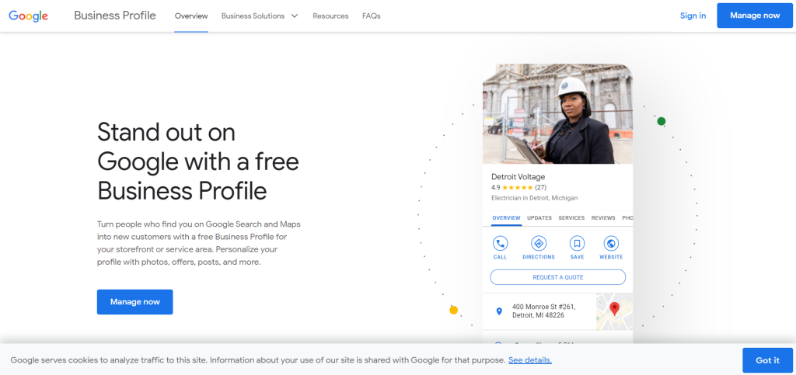Open the See details cookie link
The height and width of the screenshot is (375, 796).
(x=530, y=360)
